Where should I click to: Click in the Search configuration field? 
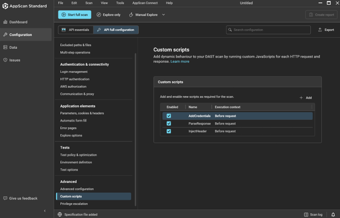(268, 30)
